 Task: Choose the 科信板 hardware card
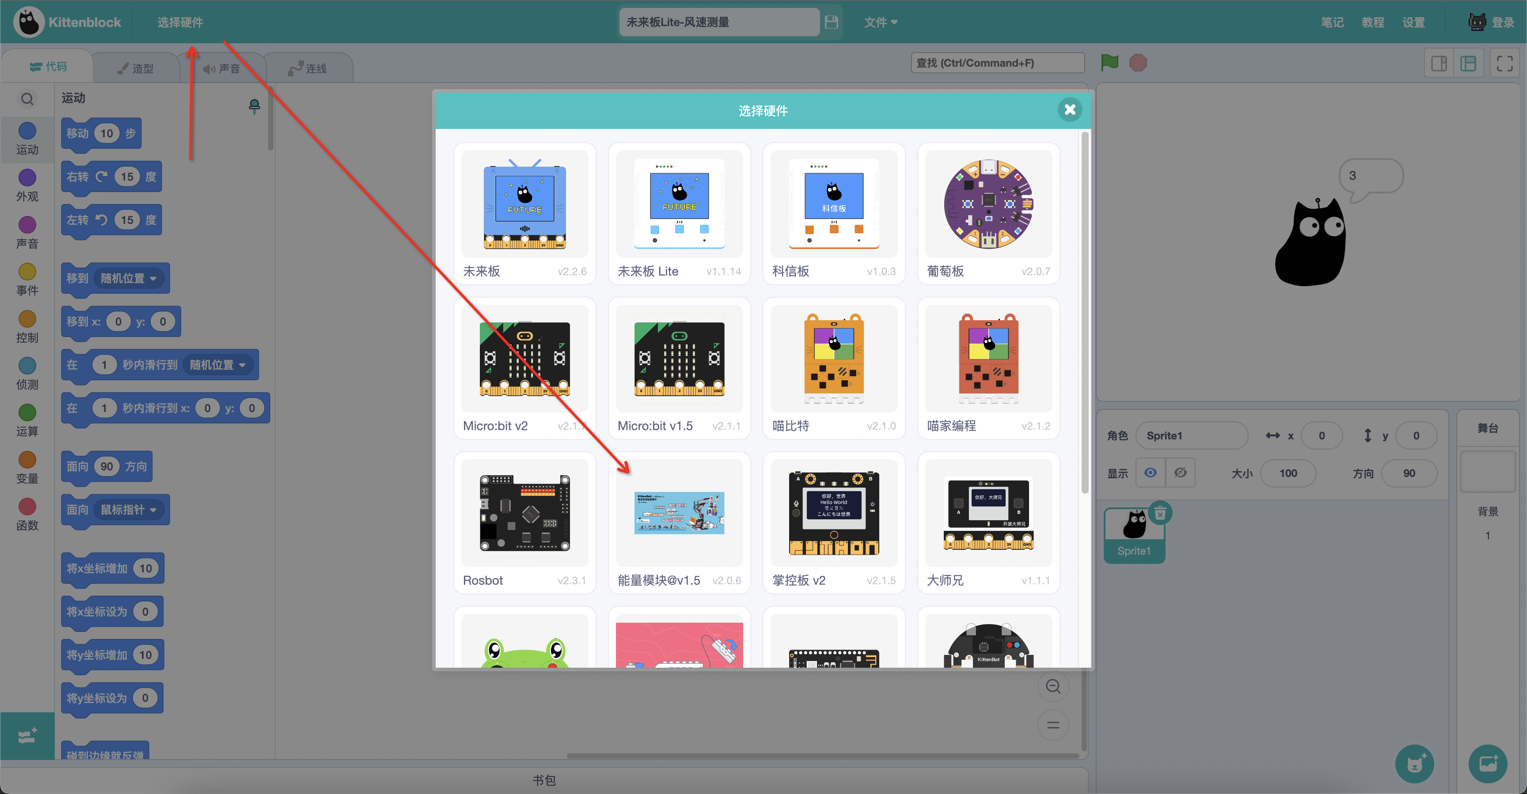click(833, 213)
